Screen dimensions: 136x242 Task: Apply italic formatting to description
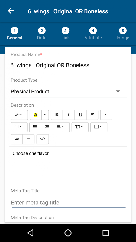pyautogui.click(x=69, y=115)
